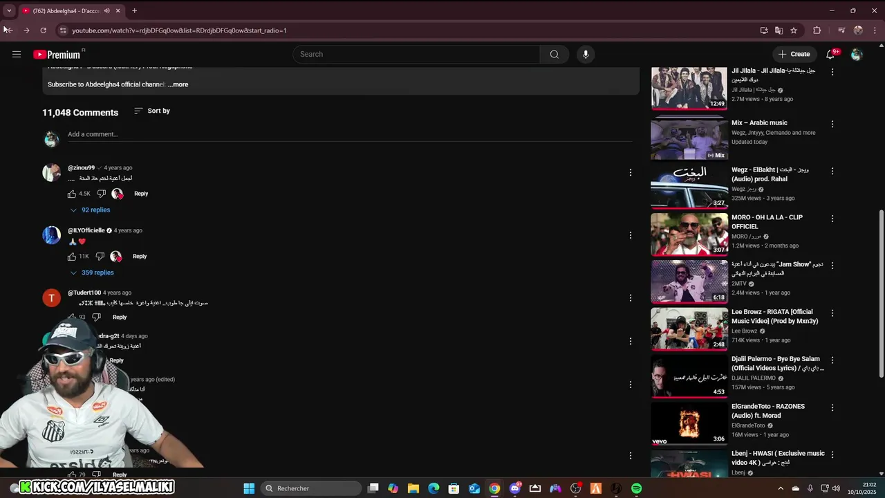Open the browser extensions puzzle icon
This screenshot has height=498, width=885.
coord(817,30)
